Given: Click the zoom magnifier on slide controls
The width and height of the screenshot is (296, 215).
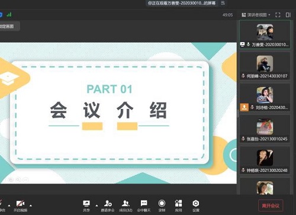Looking at the screenshot, I should coord(18,180).
